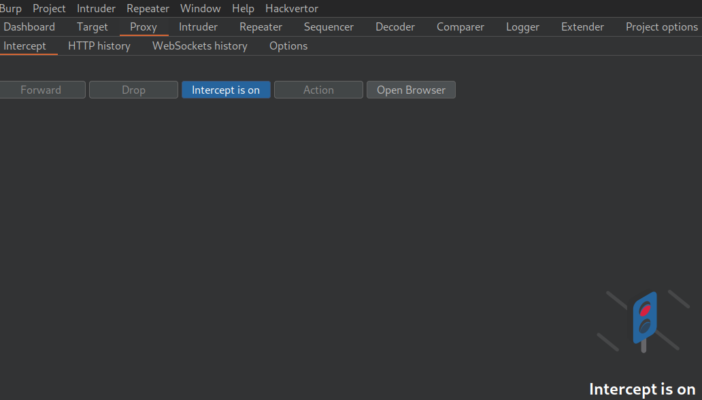Click the traffic light intercept icon
Screen dimensions: 702x400
click(x=644, y=319)
